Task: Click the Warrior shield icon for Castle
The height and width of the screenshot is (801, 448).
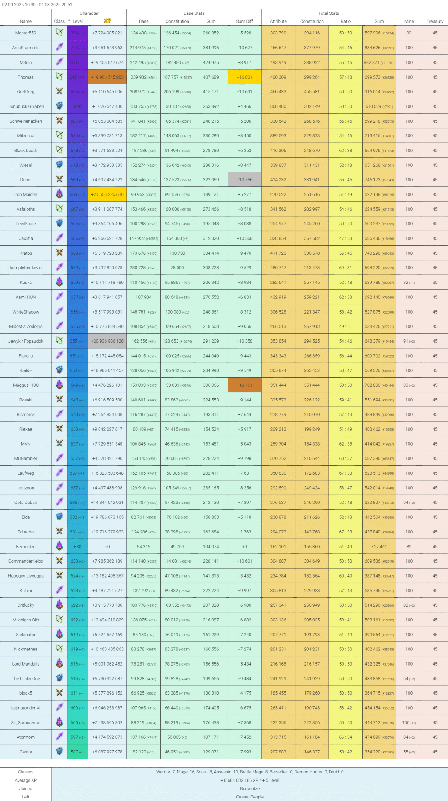Action: pos(59,751)
